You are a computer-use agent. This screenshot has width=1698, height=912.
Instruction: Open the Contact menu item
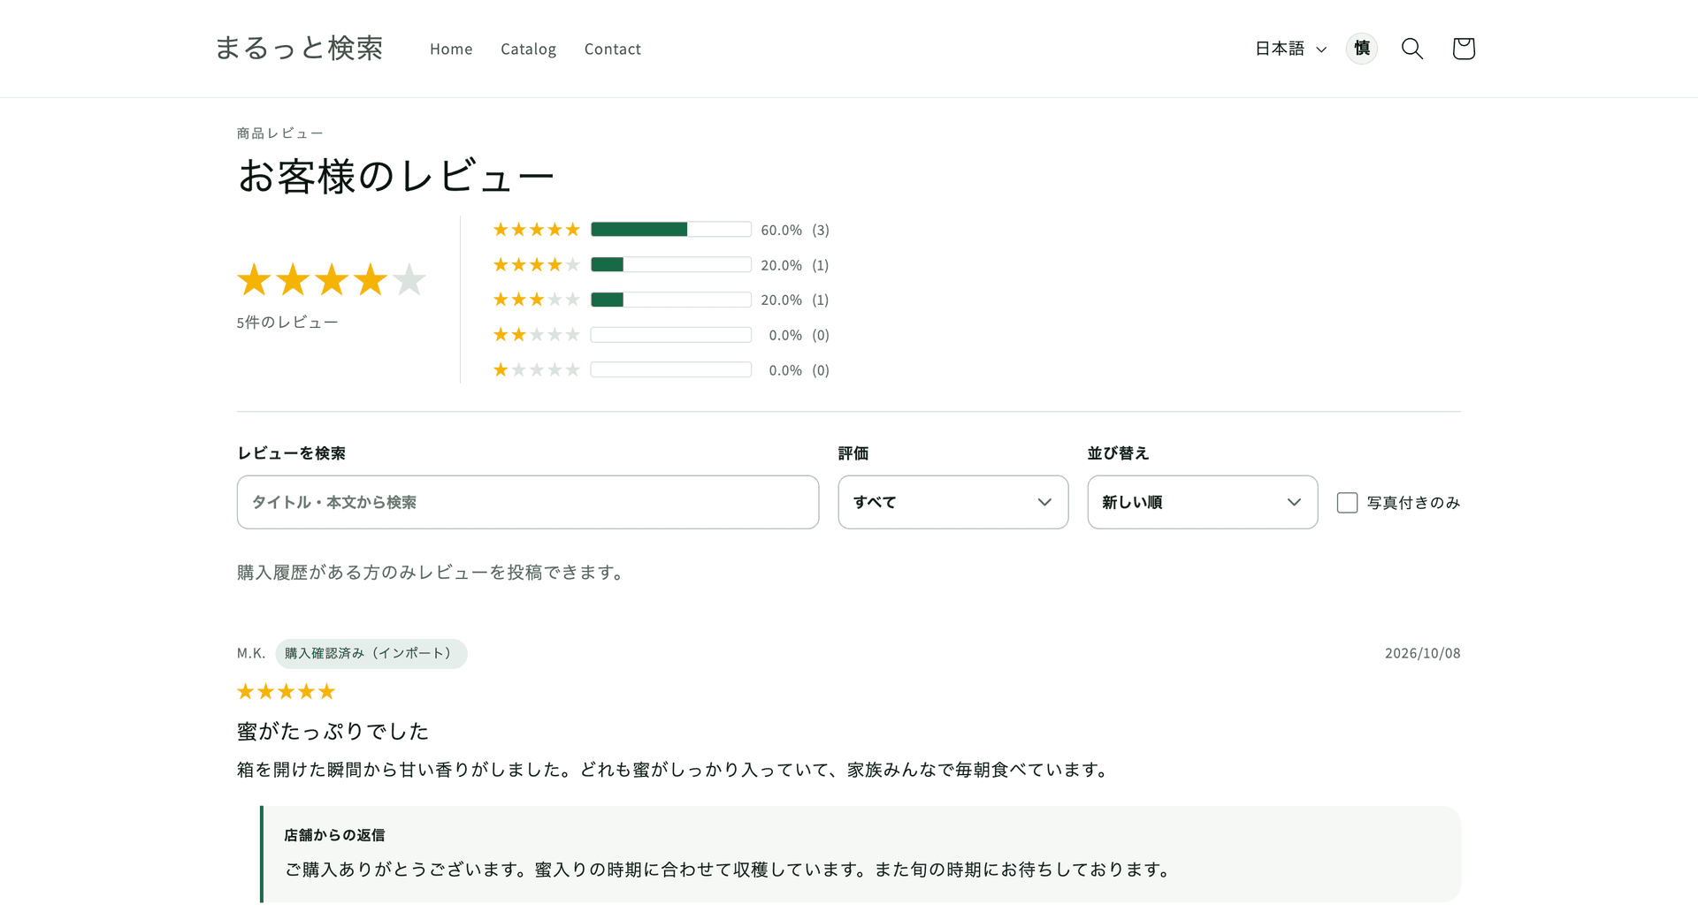click(x=613, y=49)
